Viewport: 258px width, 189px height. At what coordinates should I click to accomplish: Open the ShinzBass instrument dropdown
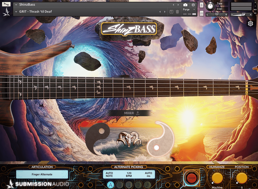point(16,5)
